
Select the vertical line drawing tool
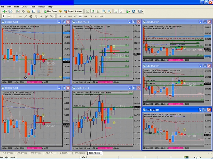coord(15,16)
